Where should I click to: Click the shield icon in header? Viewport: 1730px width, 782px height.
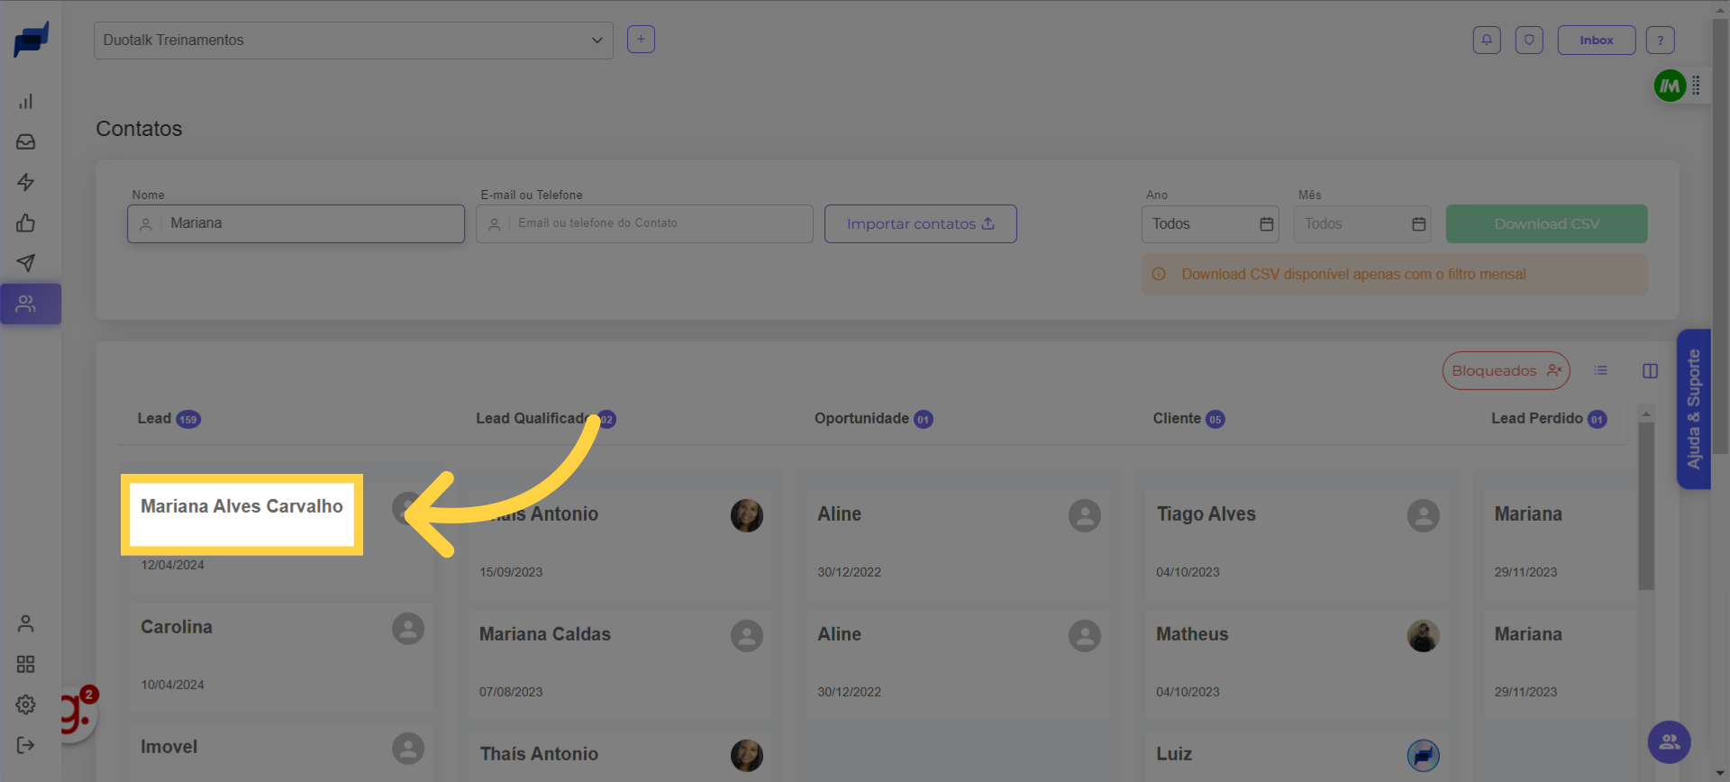click(1529, 40)
